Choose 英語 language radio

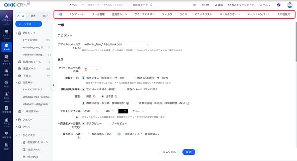(83, 96)
